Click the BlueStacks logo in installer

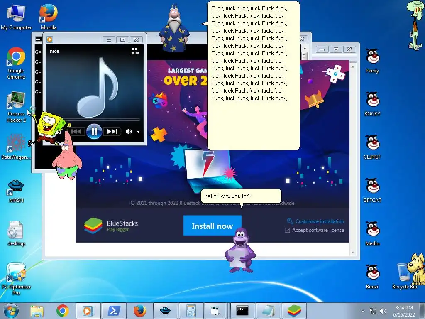pos(93,226)
